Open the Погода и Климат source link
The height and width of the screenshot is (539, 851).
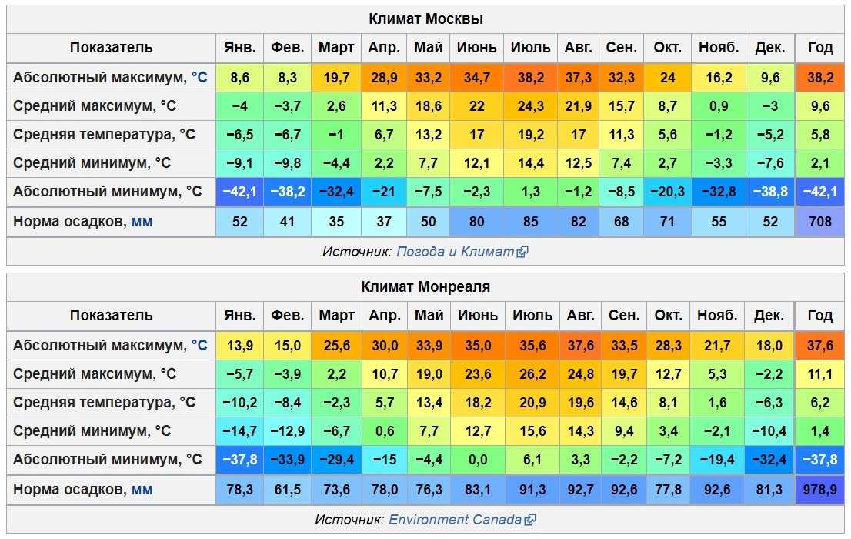455,252
